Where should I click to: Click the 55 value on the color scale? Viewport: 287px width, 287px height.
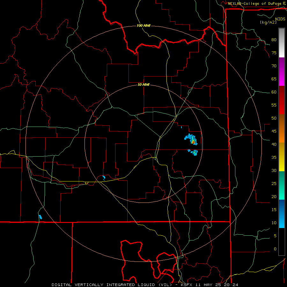tap(274, 105)
